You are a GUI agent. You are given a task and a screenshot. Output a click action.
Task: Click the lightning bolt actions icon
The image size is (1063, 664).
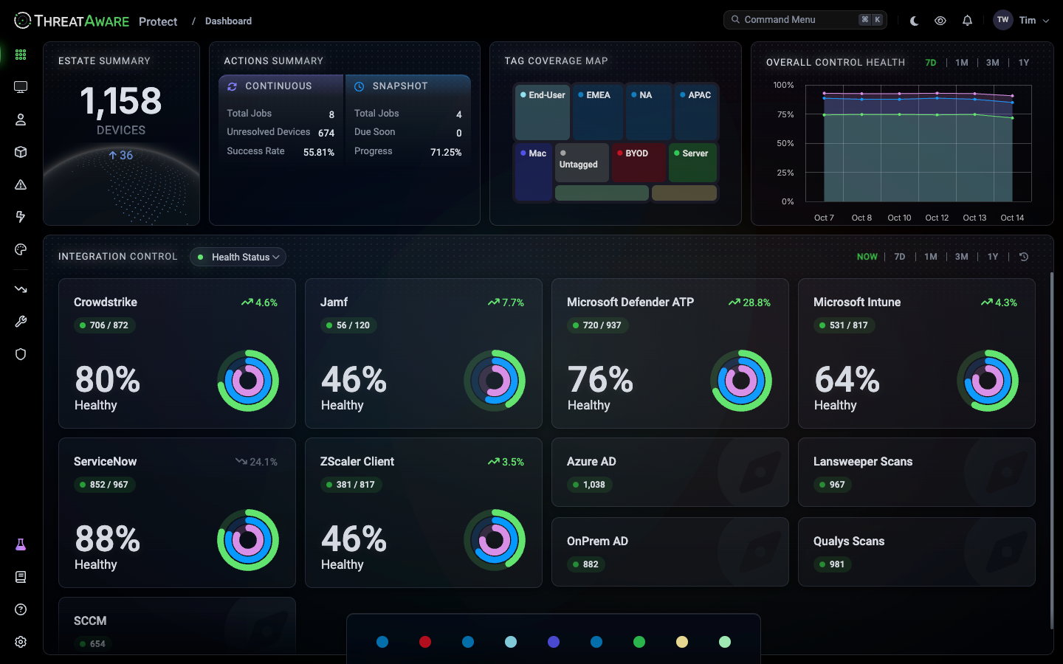tap(21, 217)
